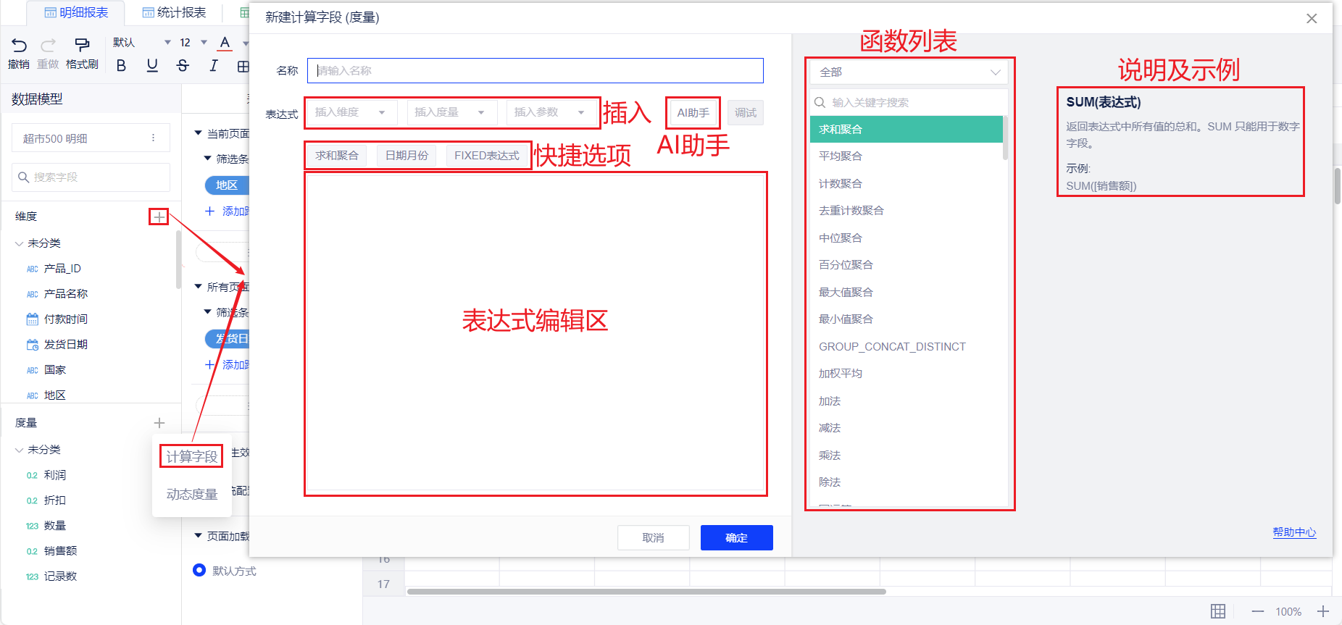Toggle bold text formatting
The height and width of the screenshot is (625, 1342).
click(121, 66)
